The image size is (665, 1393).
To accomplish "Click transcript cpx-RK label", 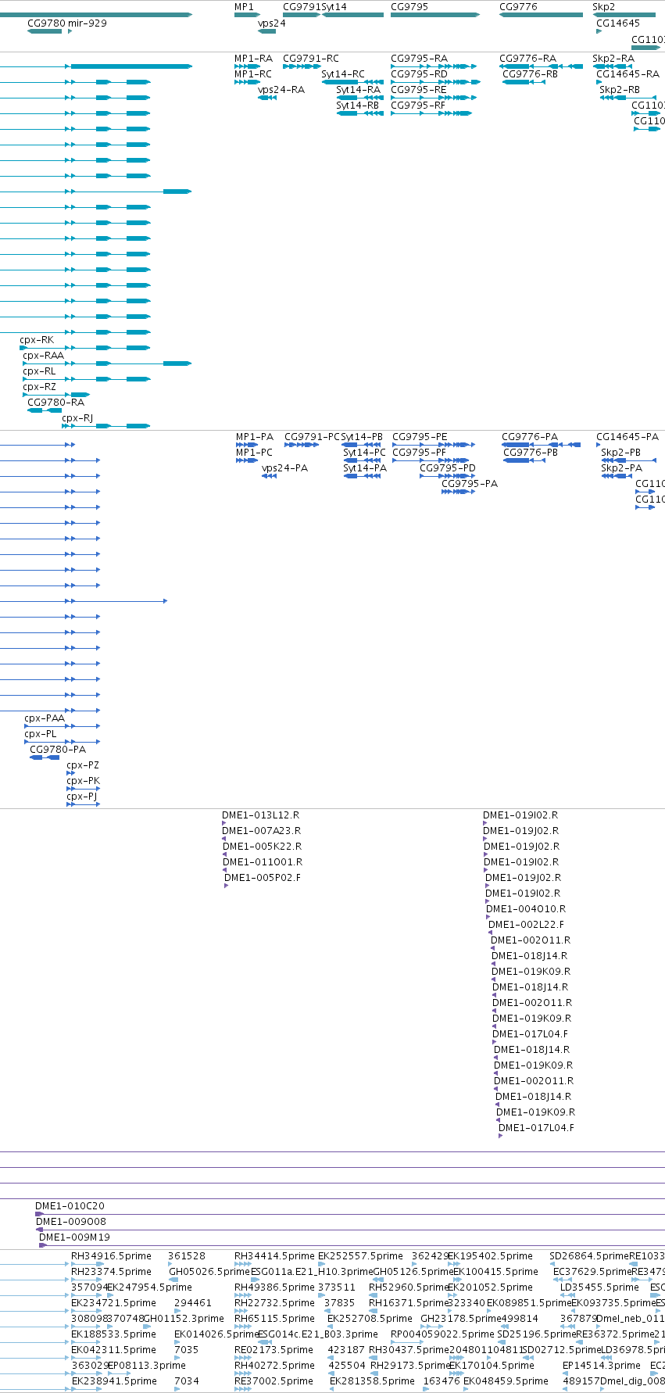I will point(37,340).
